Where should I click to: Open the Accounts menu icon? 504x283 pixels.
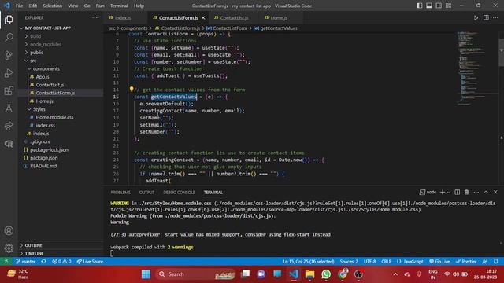pos(9,230)
